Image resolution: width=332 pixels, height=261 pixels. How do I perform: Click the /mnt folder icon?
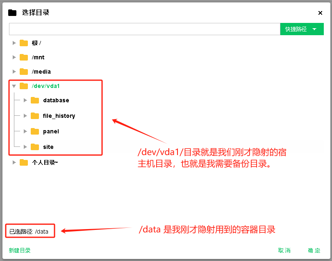coord(24,57)
